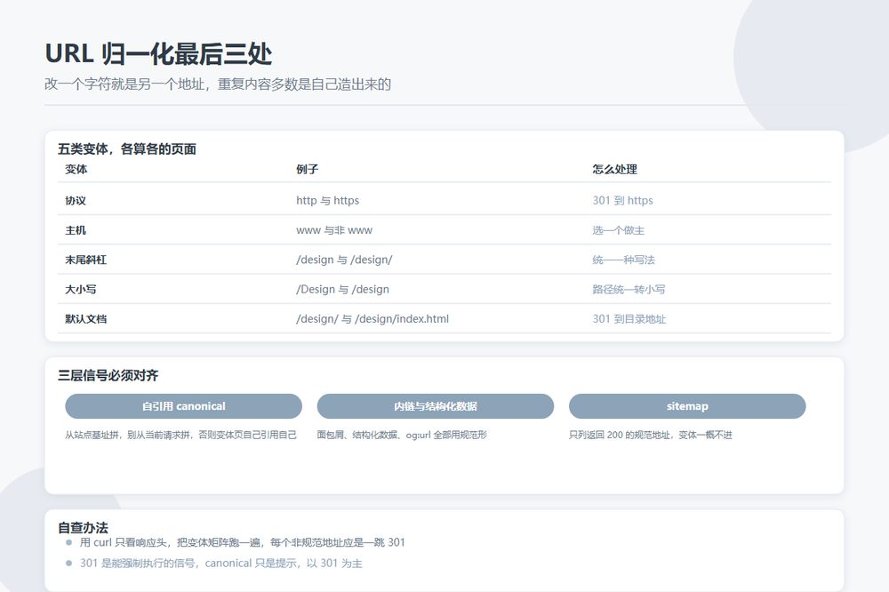
Task: Click the cell 301 到目录地址
Action: point(629,319)
